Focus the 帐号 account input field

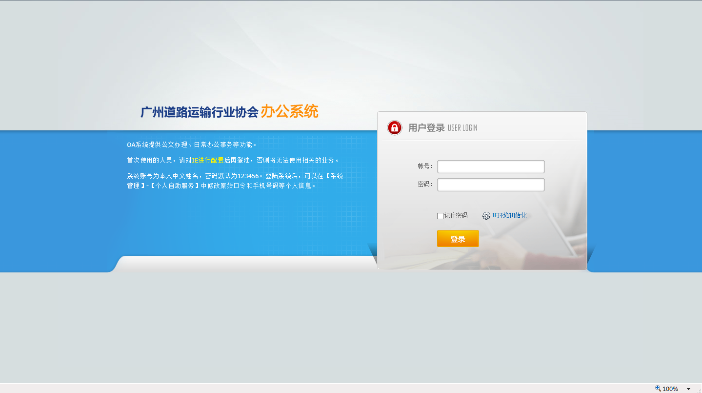[x=491, y=166]
